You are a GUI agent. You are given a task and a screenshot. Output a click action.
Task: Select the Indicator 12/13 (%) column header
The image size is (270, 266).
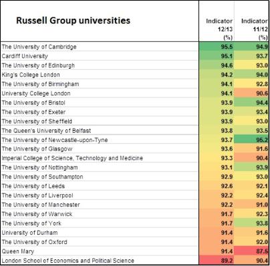[x=217, y=21]
